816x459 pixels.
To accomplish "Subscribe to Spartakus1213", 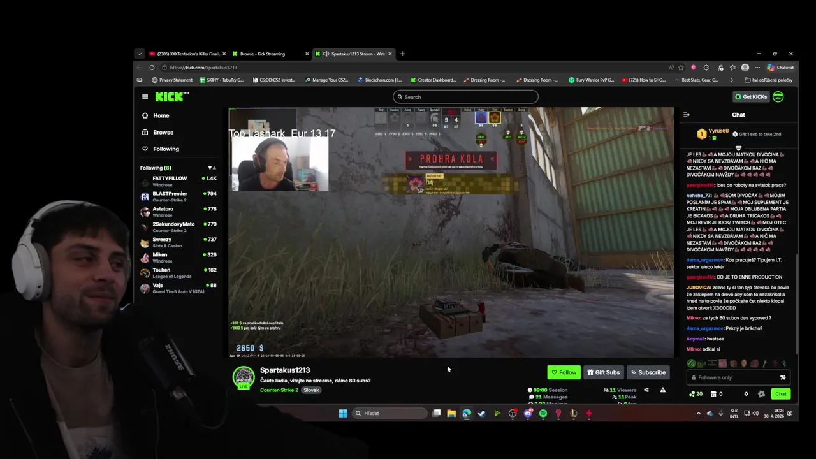I will tap(648, 372).
